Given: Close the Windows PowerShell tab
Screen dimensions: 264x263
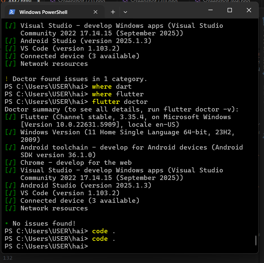Looking at the screenshot, I should pyautogui.click(x=95, y=12).
